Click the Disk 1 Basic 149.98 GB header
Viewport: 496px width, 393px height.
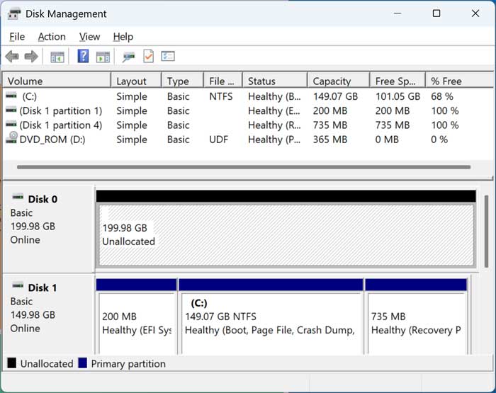[x=48, y=314]
